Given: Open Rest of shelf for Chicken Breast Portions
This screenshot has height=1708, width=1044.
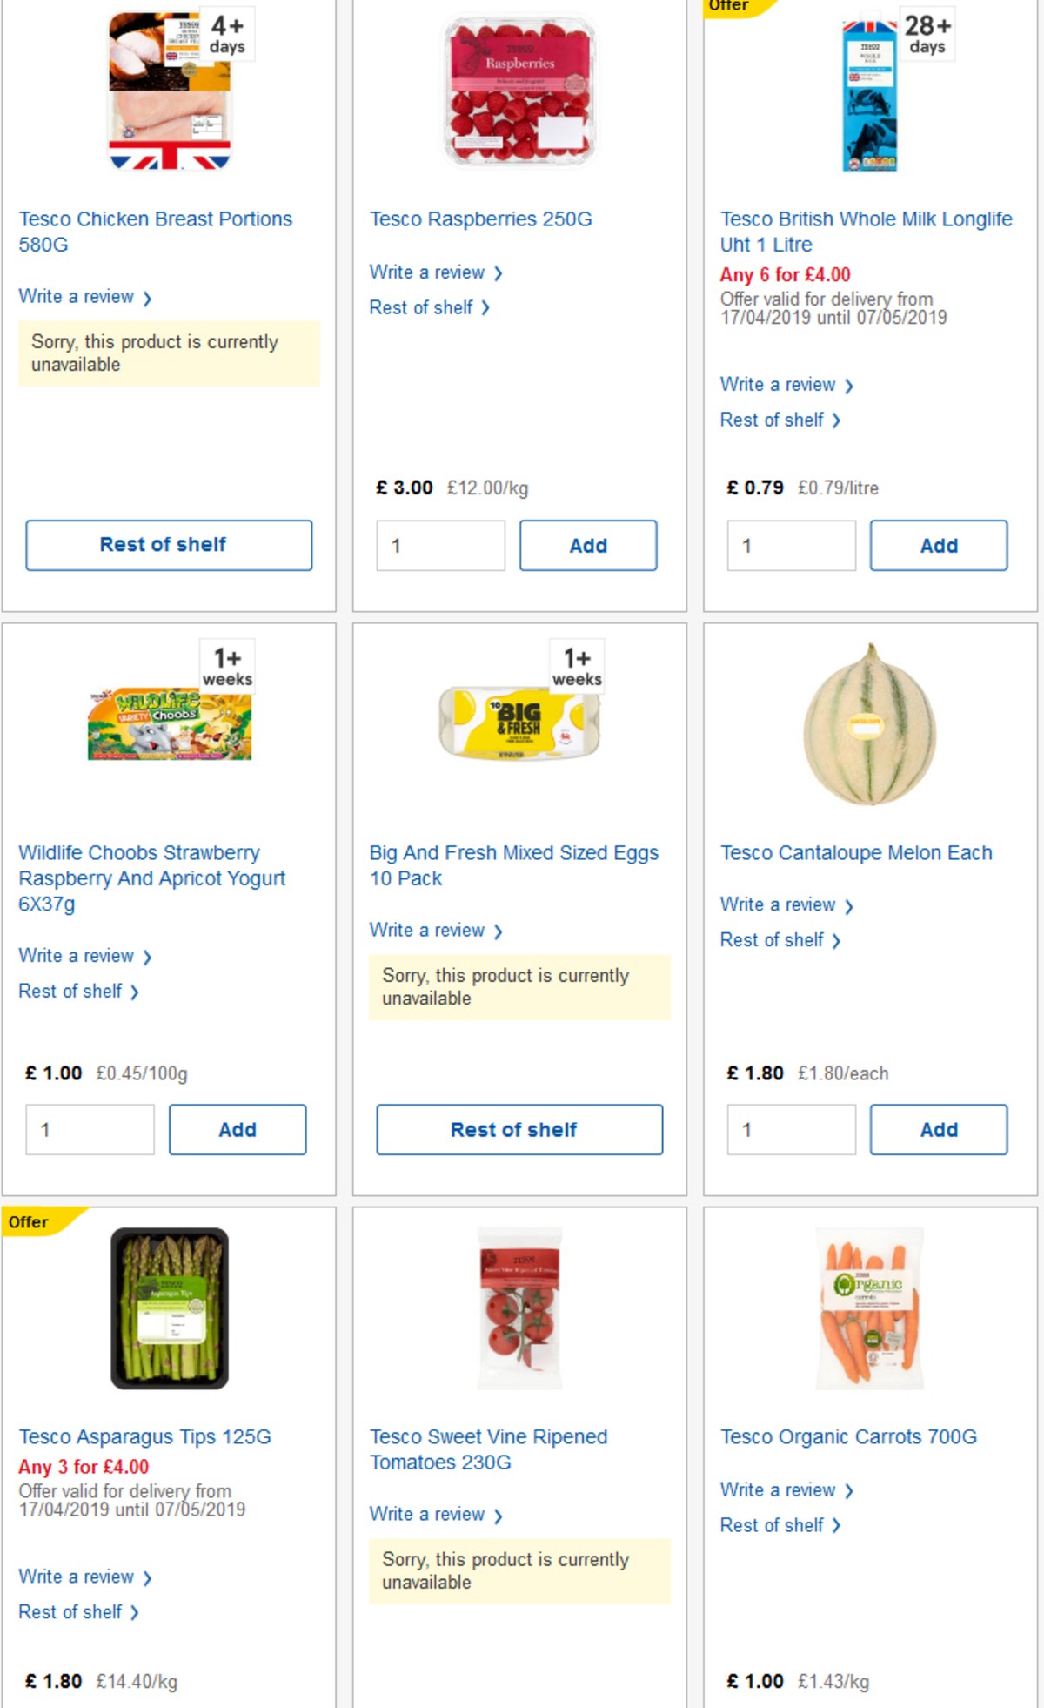Looking at the screenshot, I should (169, 545).
